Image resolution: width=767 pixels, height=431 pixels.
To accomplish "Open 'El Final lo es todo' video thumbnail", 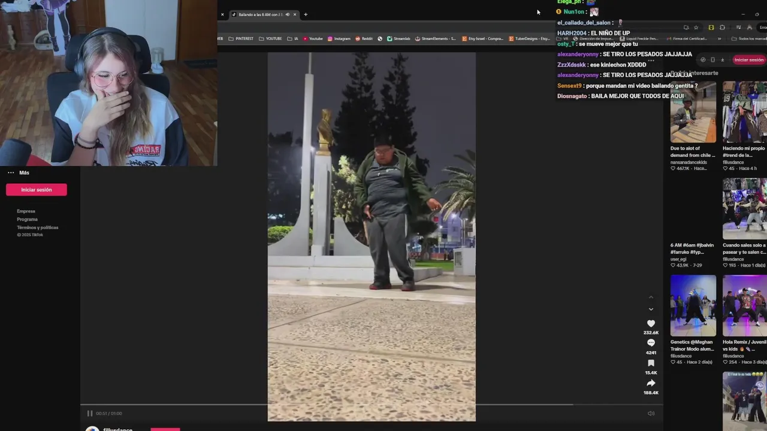I will pyautogui.click(x=745, y=401).
